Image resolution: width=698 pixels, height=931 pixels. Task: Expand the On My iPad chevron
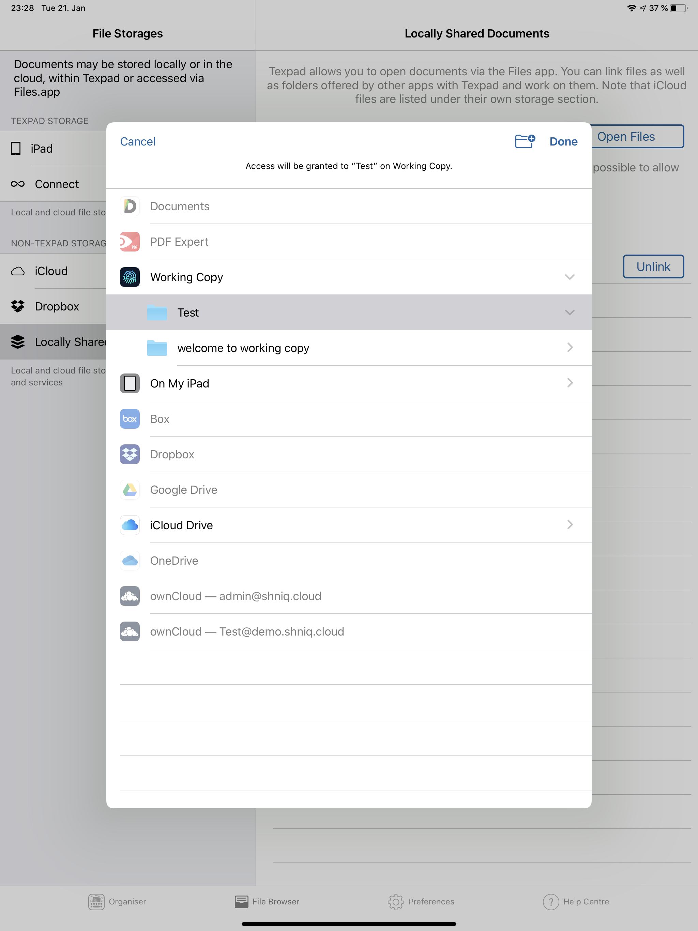[x=570, y=383]
